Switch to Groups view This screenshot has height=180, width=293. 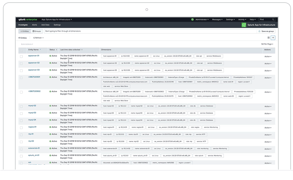click(x=37, y=31)
